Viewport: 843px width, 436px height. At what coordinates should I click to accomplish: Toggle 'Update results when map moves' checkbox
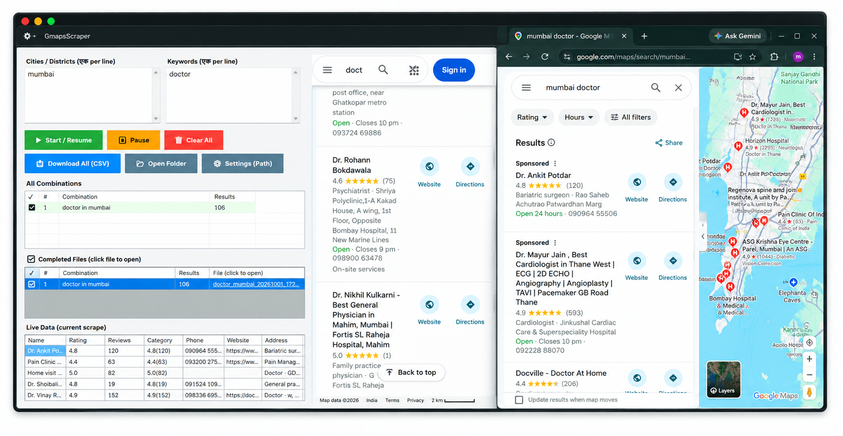519,400
